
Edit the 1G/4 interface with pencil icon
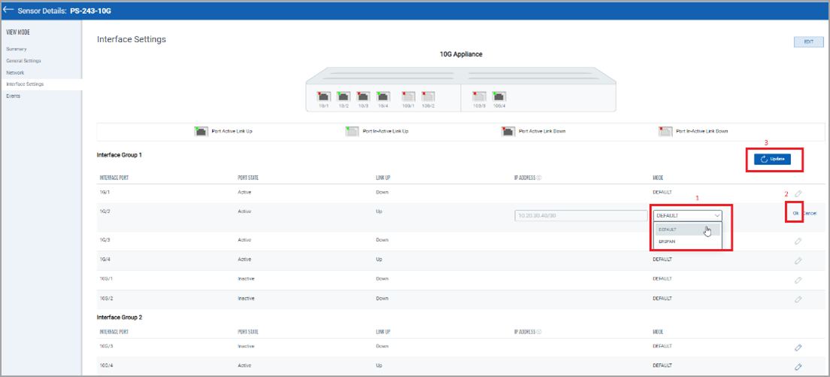(x=798, y=260)
